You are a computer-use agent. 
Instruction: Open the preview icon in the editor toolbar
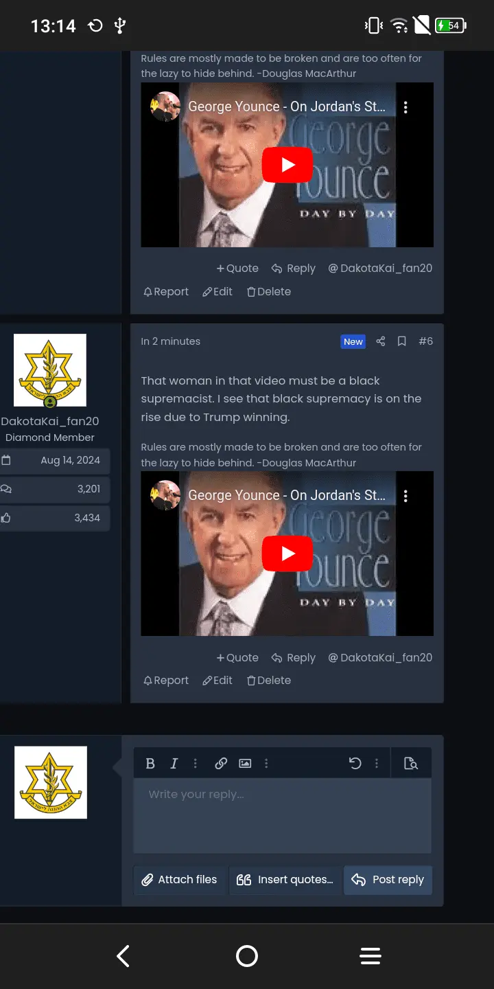[411, 763]
